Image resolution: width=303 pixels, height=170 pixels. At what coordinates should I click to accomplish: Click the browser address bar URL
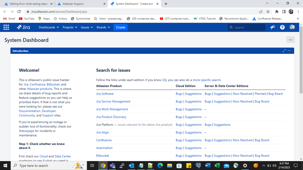point(59,11)
